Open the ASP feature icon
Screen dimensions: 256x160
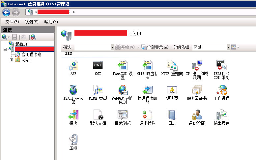tap(73, 66)
